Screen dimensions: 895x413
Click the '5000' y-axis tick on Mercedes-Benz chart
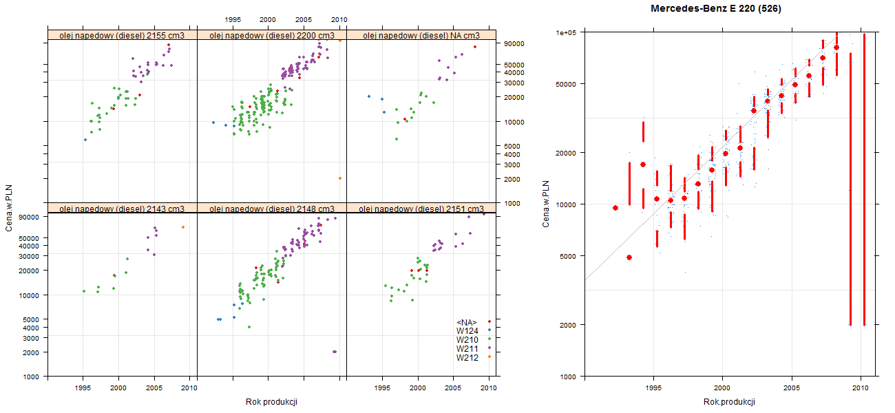[x=569, y=255]
